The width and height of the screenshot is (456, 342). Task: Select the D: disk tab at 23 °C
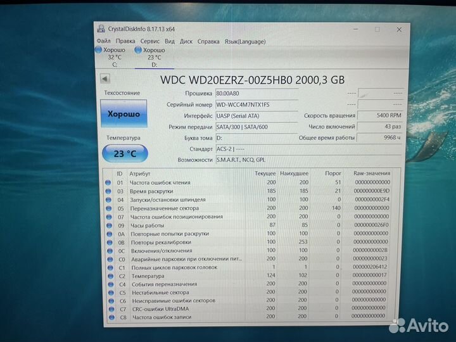pyautogui.click(x=154, y=57)
